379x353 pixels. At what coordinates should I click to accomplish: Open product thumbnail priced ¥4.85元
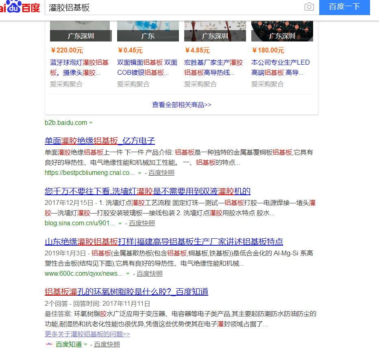pos(215,31)
